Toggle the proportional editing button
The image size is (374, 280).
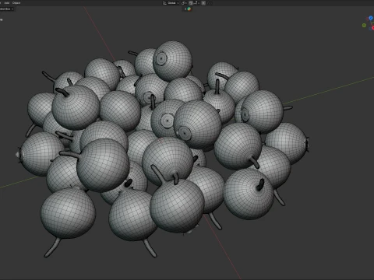[203, 3]
